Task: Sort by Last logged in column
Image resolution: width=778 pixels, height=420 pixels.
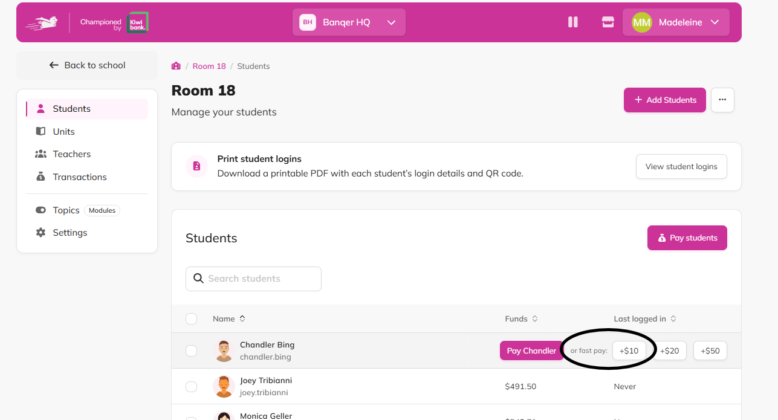Action: [645, 318]
